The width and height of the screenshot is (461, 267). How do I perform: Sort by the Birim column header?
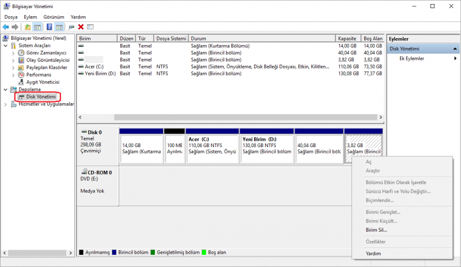tap(97, 39)
